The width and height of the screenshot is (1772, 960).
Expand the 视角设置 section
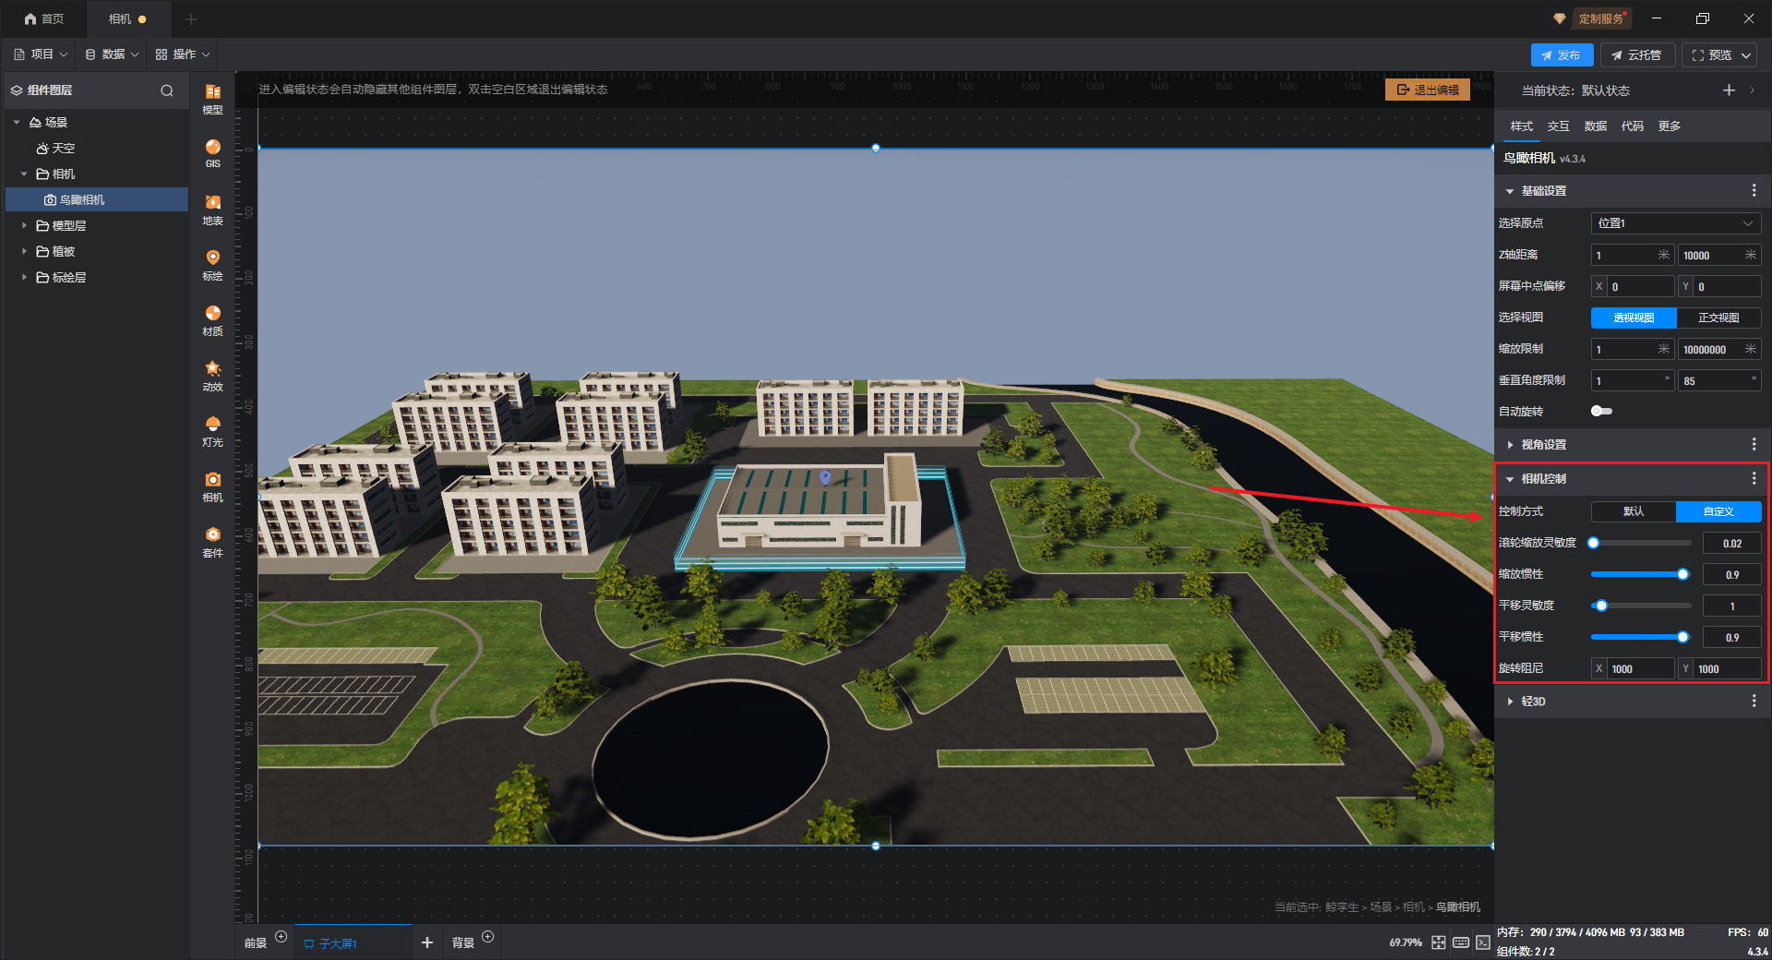tap(1544, 445)
